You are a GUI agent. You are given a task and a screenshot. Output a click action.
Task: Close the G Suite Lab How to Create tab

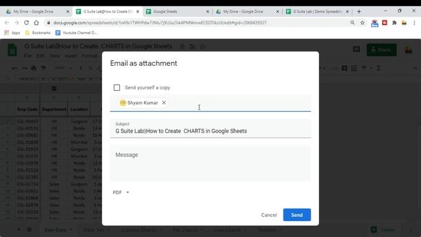(137, 12)
